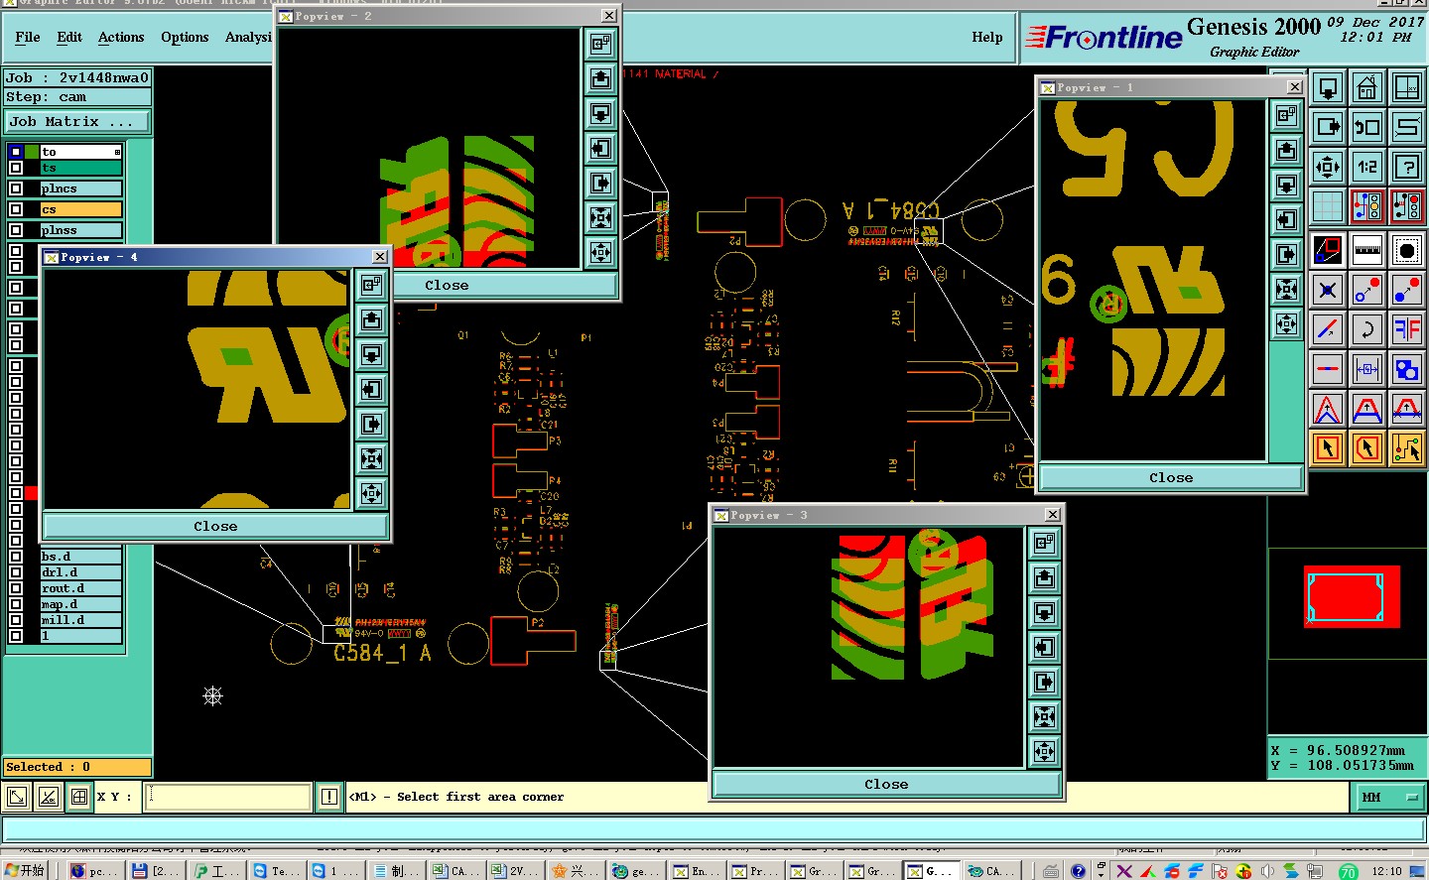Toggle visibility checkbox for layer map.d
1429x880 pixels.
pyautogui.click(x=16, y=604)
